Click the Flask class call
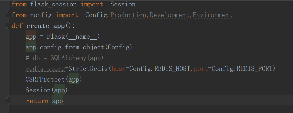This screenshot has height=113, width=293. (x=56, y=37)
